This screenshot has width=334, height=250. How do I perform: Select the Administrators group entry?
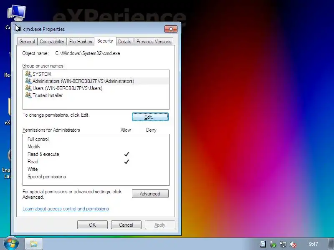[96, 81]
